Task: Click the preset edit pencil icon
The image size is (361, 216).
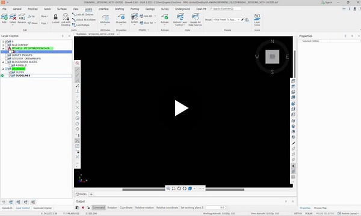Action: click(242, 20)
